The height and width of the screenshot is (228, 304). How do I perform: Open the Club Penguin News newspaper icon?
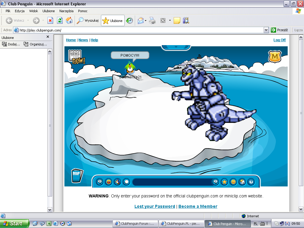[x=76, y=57]
